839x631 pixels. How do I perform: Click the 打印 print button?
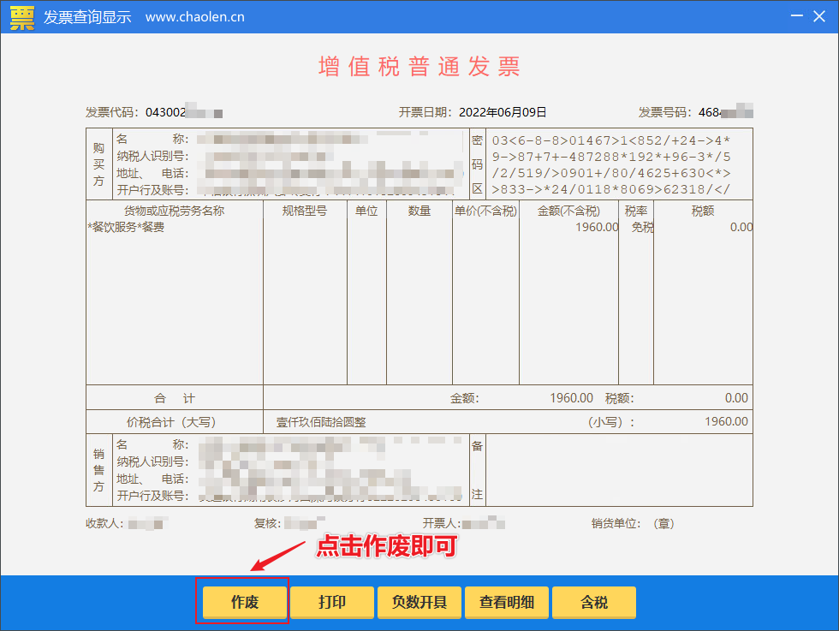[x=332, y=602]
